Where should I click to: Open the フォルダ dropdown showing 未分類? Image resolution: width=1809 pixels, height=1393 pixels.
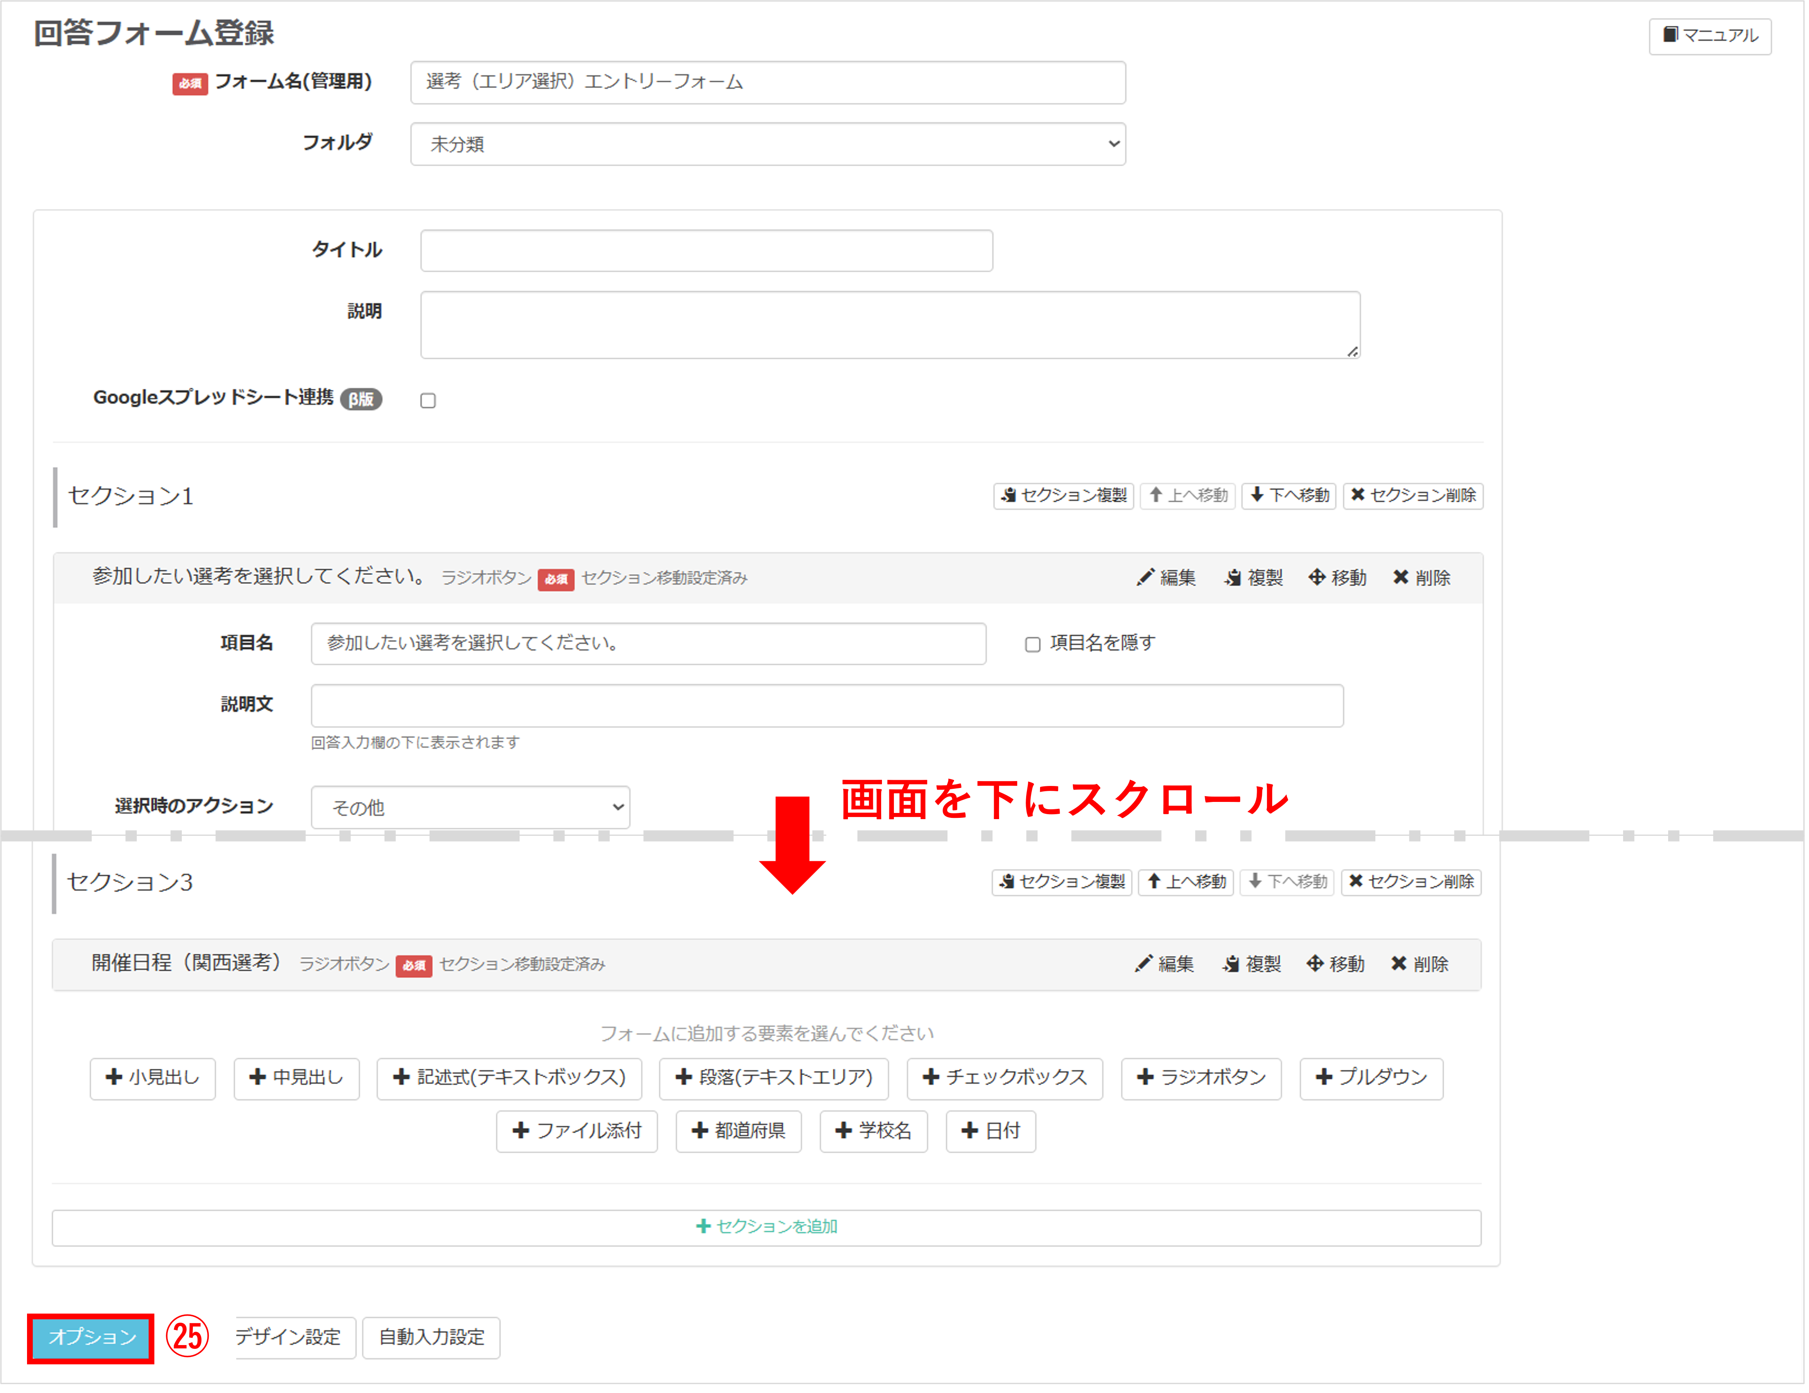767,144
